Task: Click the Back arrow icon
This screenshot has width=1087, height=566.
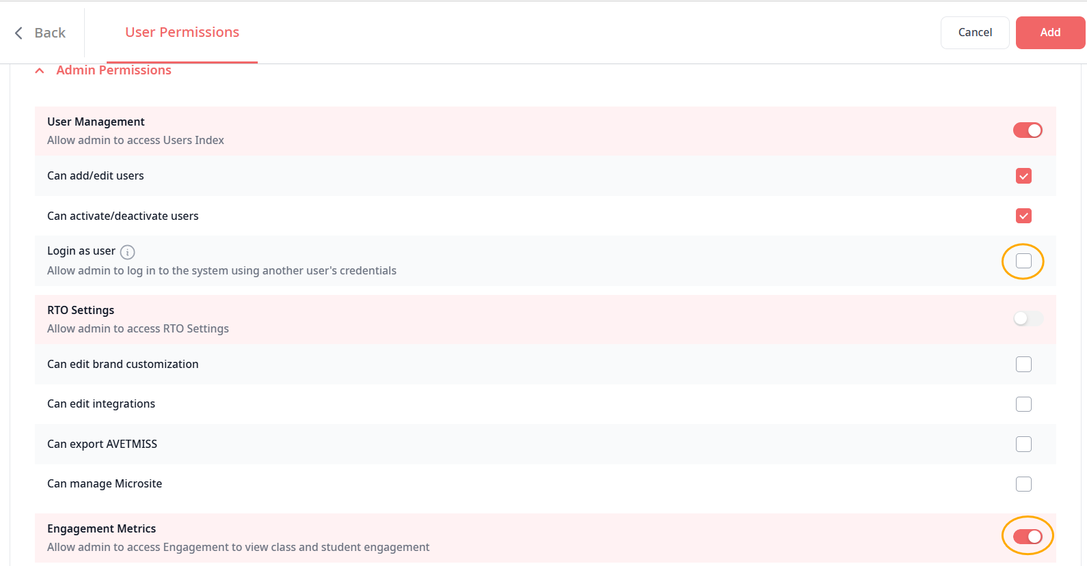Action: (19, 33)
